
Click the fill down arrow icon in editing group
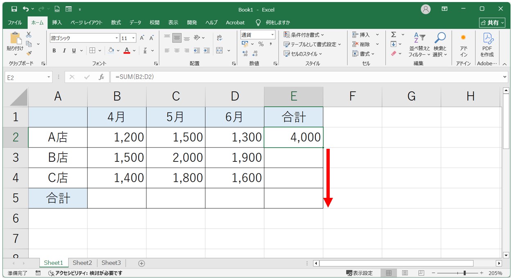click(394, 44)
